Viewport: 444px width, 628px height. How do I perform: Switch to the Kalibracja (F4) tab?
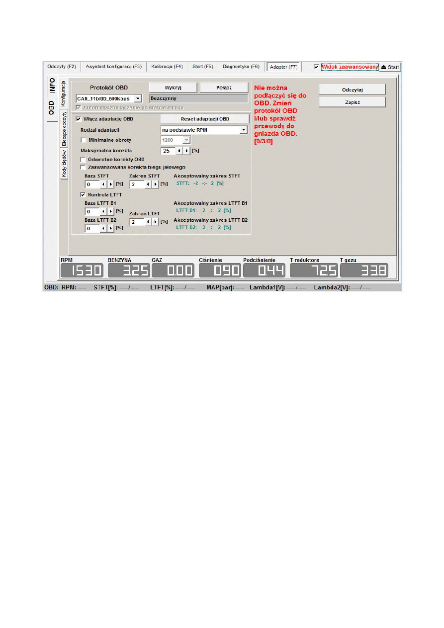(167, 67)
